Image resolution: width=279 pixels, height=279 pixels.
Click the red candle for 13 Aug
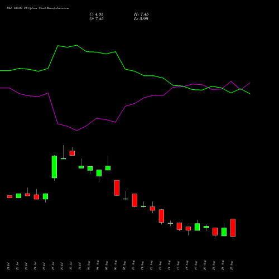161,216
